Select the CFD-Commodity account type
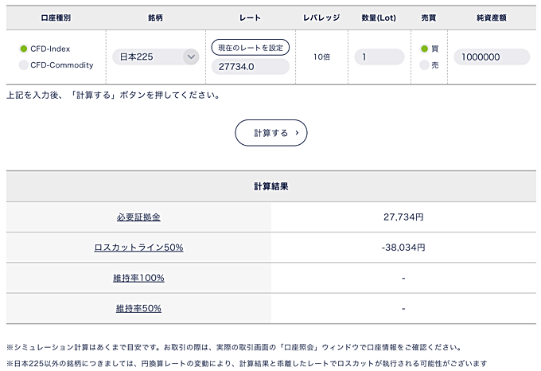The image size is (541, 371). [24, 65]
